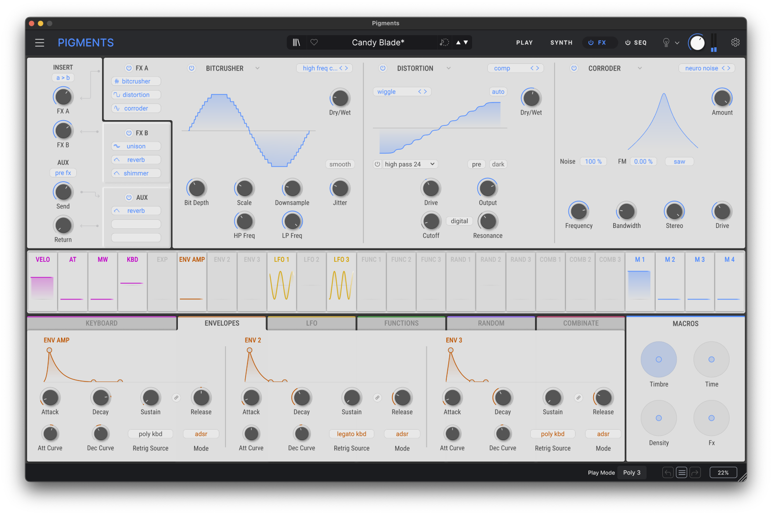
Task: Open the preset library browser
Action: 296,42
